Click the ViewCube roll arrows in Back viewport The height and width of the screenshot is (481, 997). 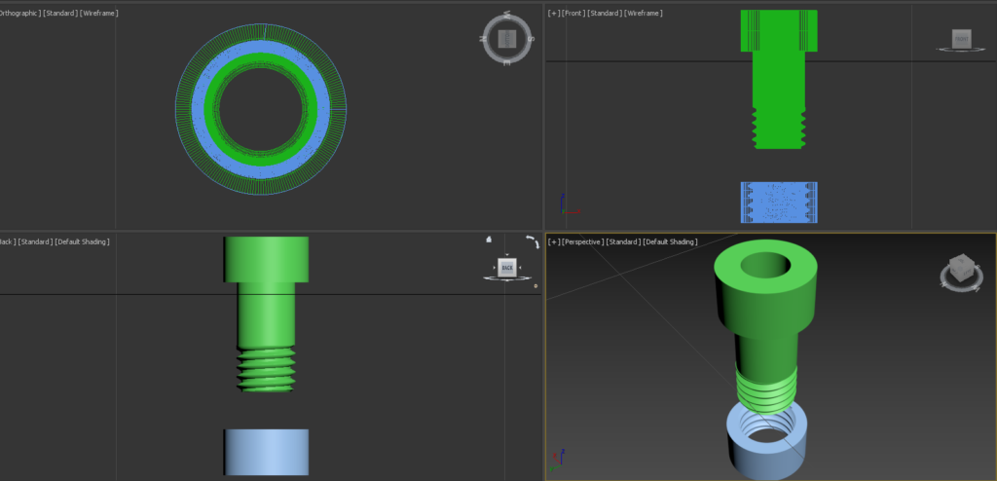[x=533, y=242]
